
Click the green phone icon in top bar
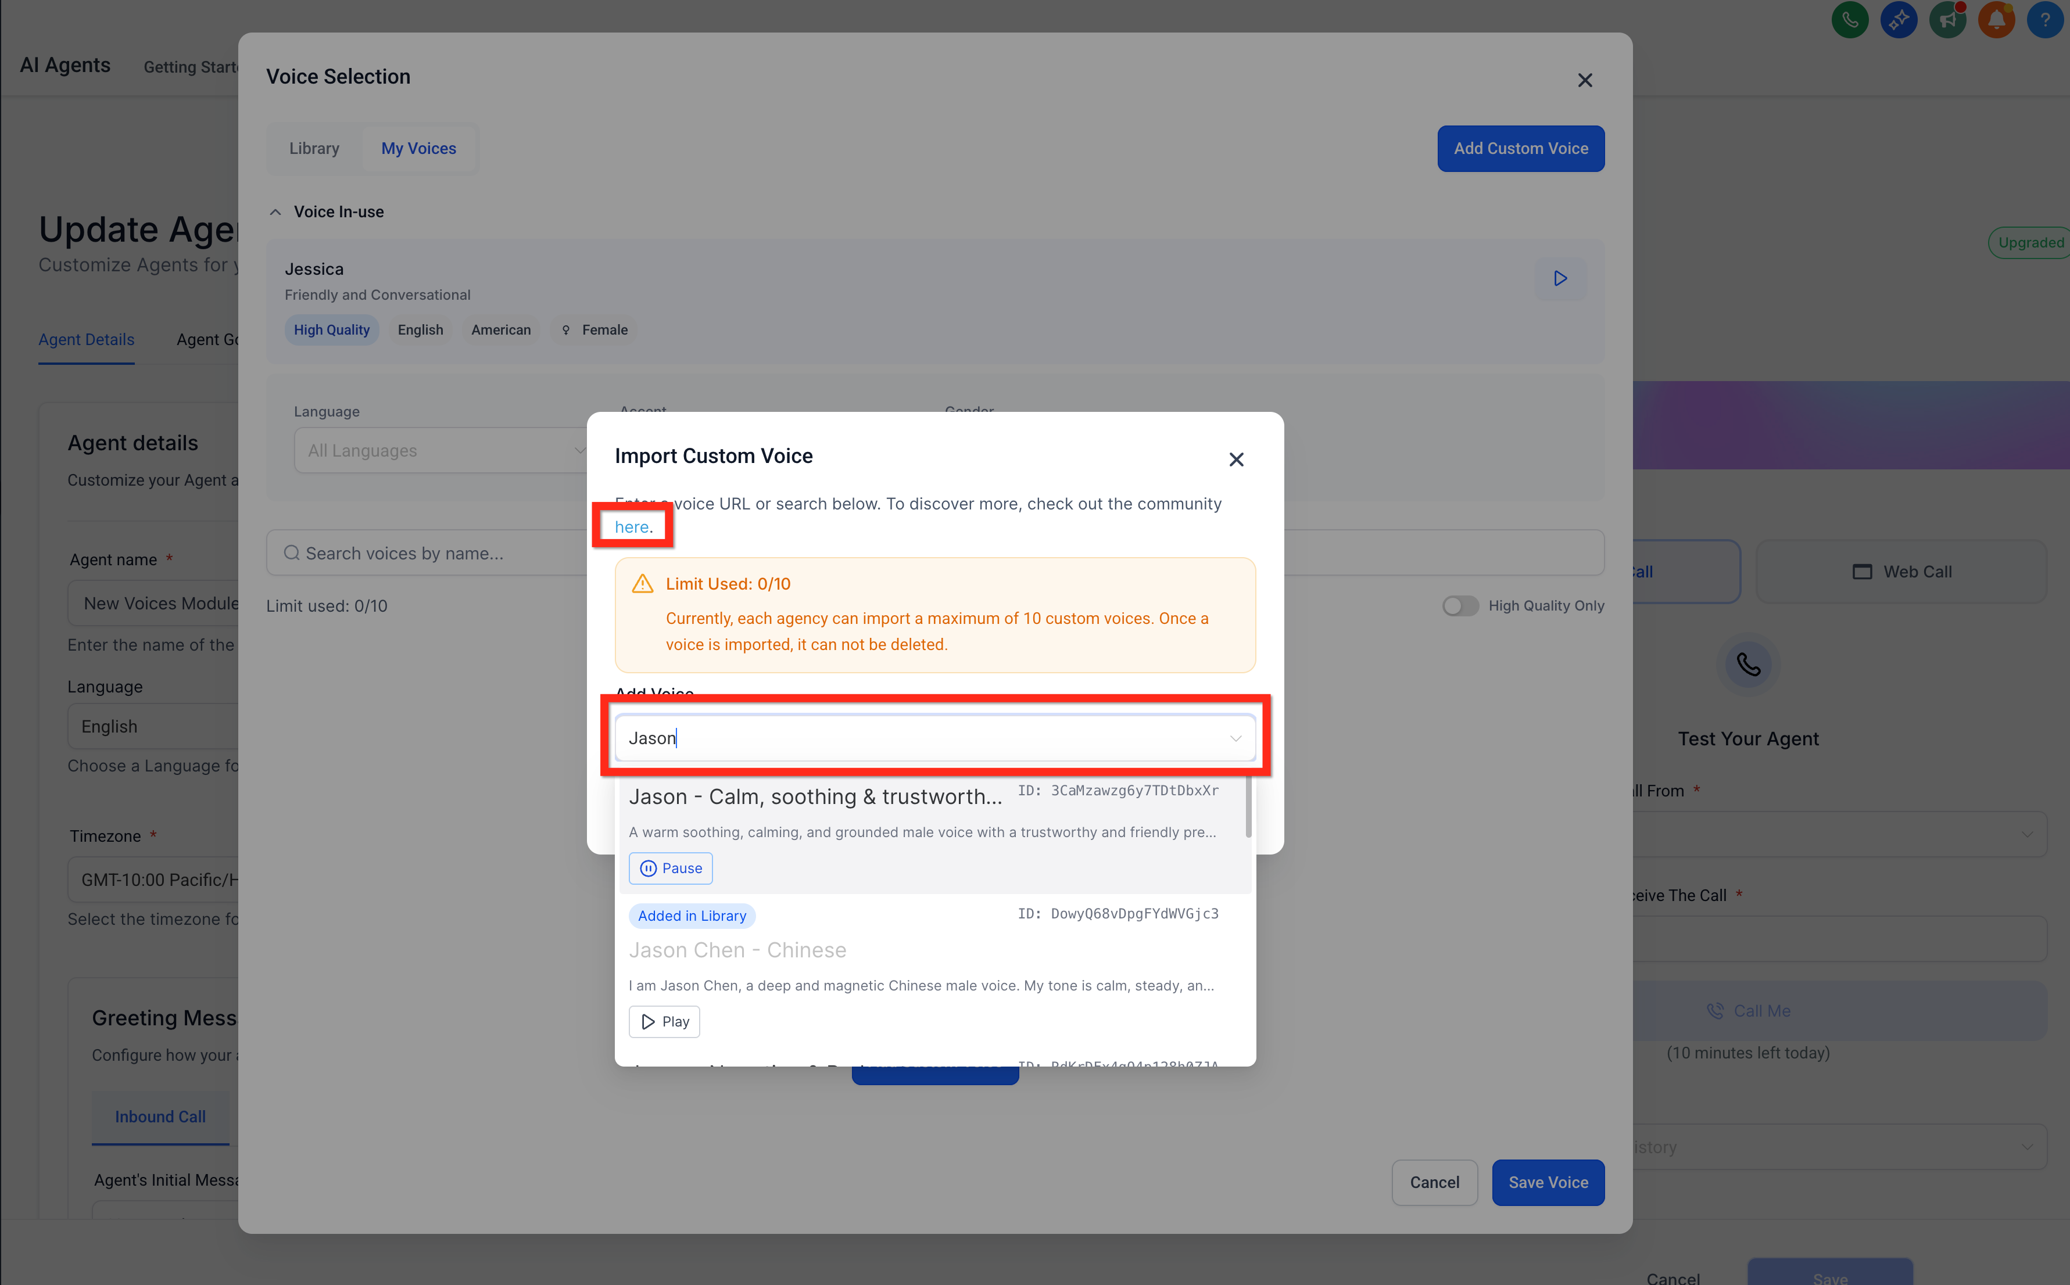pos(1850,20)
